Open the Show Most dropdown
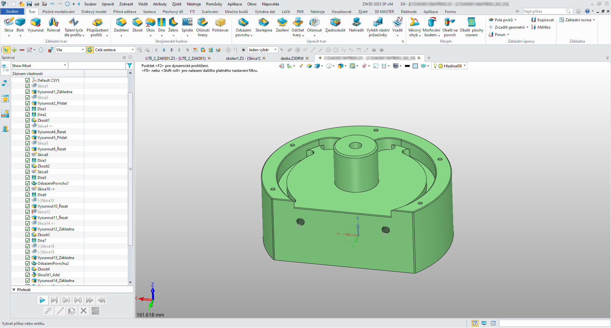 click(x=65, y=66)
